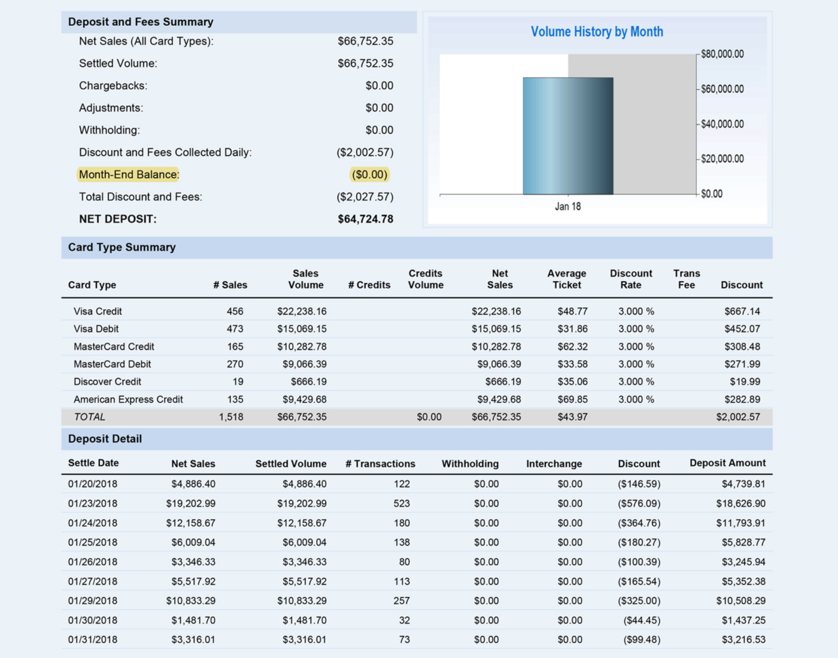This screenshot has height=658, width=838.
Task: Click the Card Type Summary heading
Action: point(122,248)
